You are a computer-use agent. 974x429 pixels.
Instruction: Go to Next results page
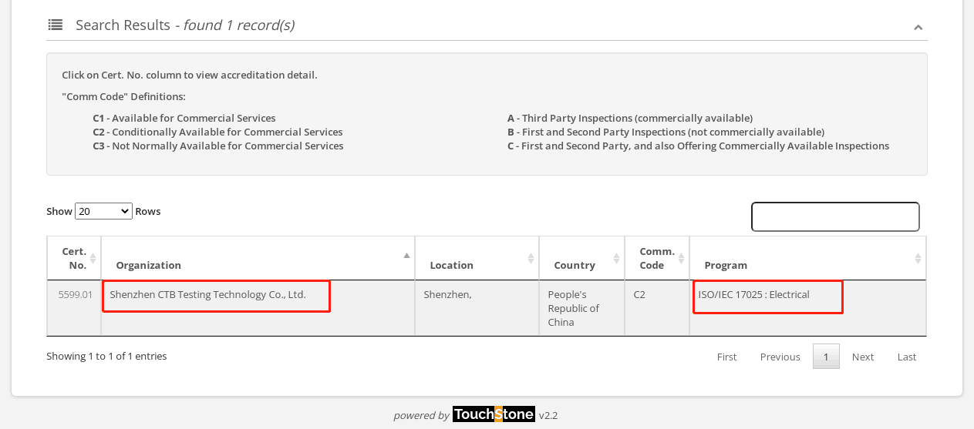(x=863, y=357)
